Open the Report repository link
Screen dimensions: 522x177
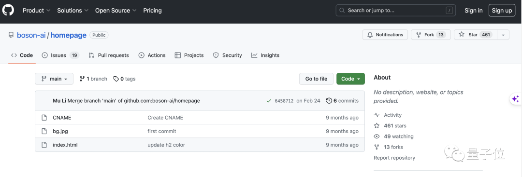[394, 158]
